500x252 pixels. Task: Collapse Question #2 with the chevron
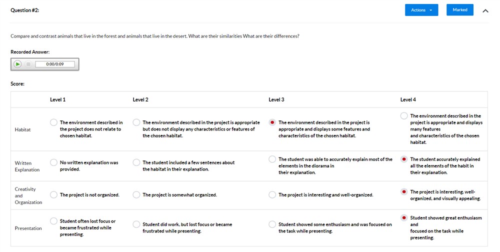[485, 10]
